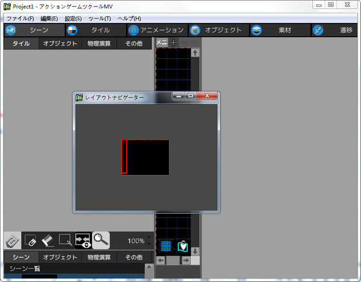Decrease the 100% zoom with down arrow
Viewport: 361px width, 282px height.
point(149,244)
